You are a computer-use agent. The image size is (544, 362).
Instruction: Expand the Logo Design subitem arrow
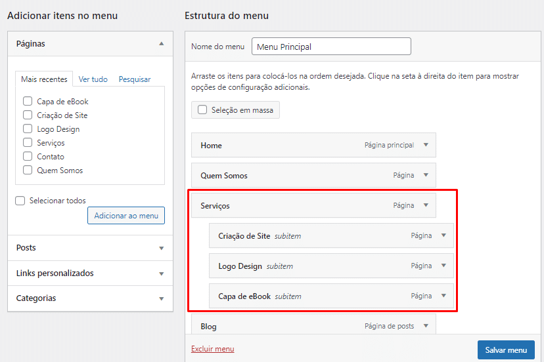click(443, 266)
